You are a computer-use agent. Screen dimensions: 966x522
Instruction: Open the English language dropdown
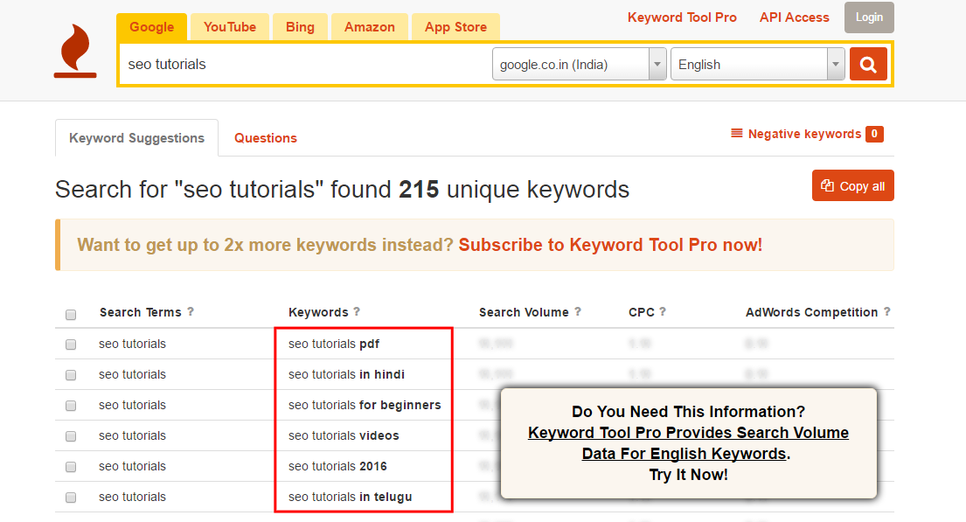(757, 64)
